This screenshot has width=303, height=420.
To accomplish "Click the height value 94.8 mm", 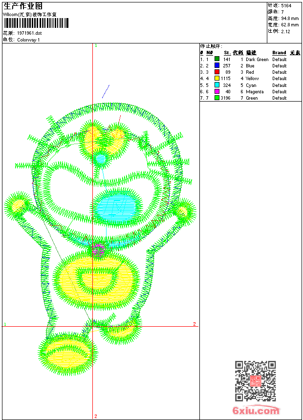I will 290,19.
